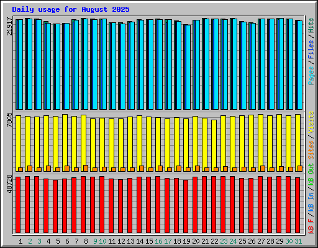
Task: Select the orange sites bar for day 20
Action: coord(198,169)
